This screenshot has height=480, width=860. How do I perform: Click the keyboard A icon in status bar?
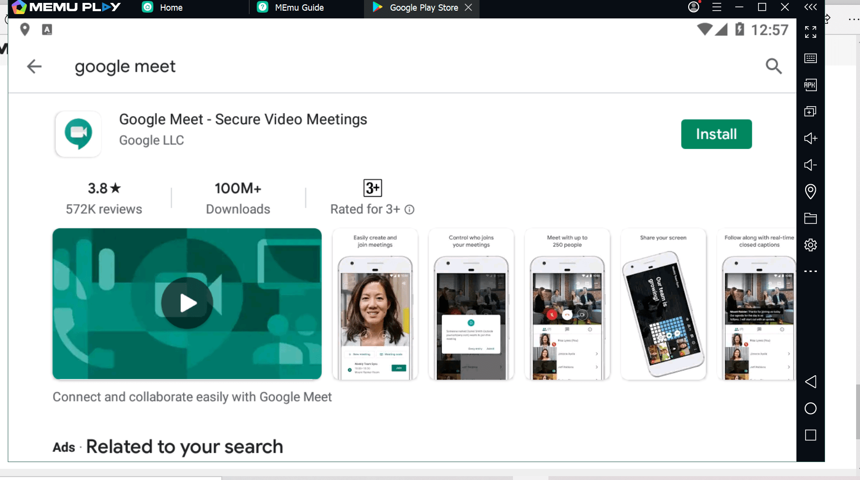[47, 30]
